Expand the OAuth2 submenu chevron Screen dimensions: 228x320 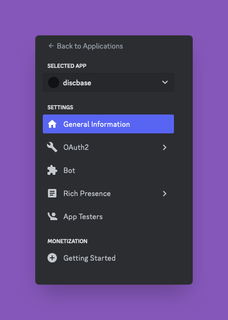(165, 148)
